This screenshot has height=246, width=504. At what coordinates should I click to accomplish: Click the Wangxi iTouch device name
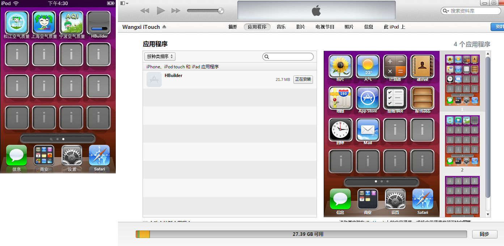coord(141,27)
